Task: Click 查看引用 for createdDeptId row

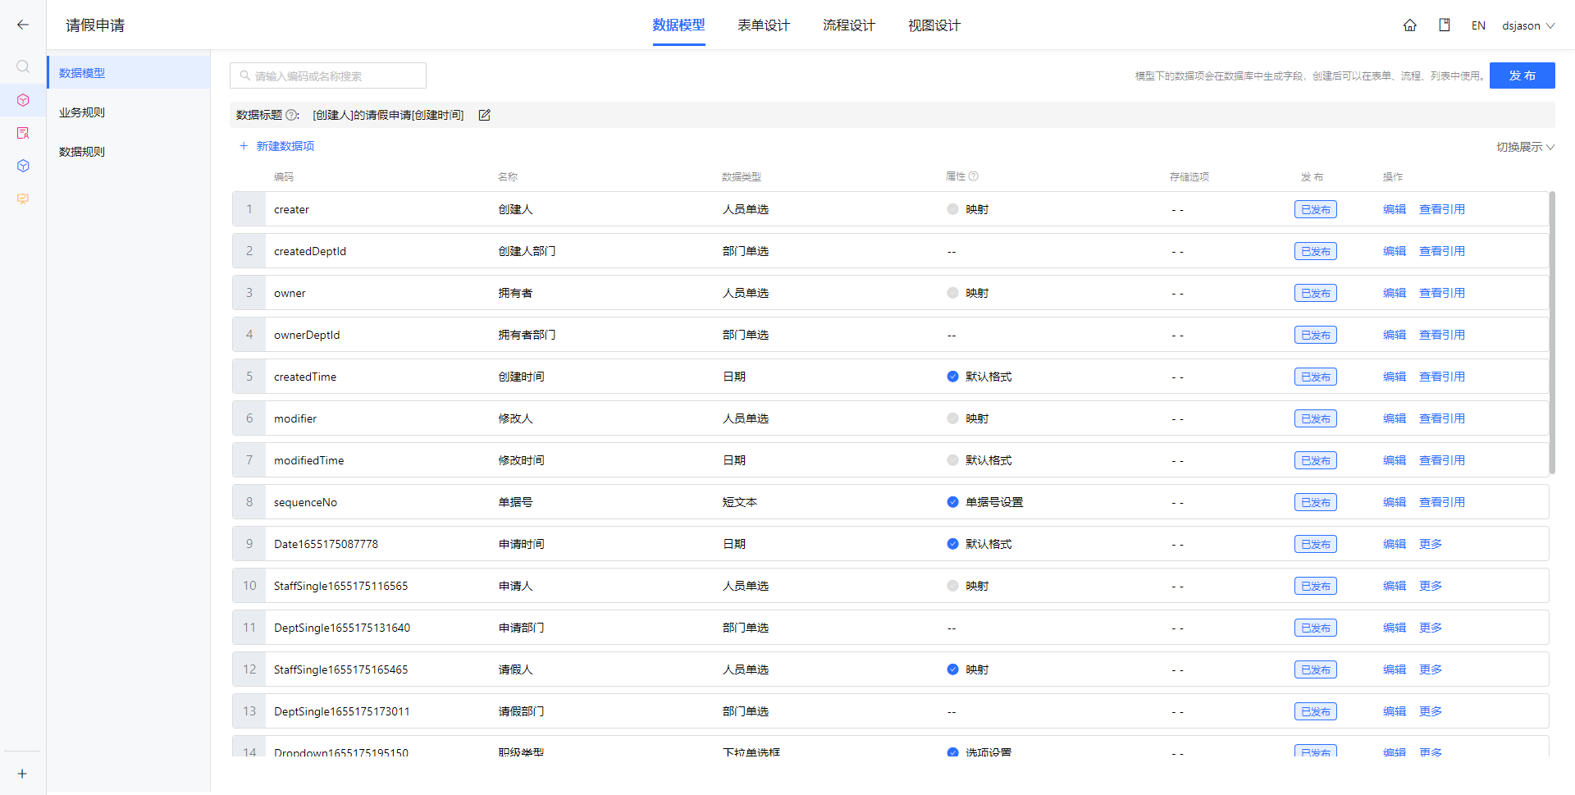Action: 1442,251
